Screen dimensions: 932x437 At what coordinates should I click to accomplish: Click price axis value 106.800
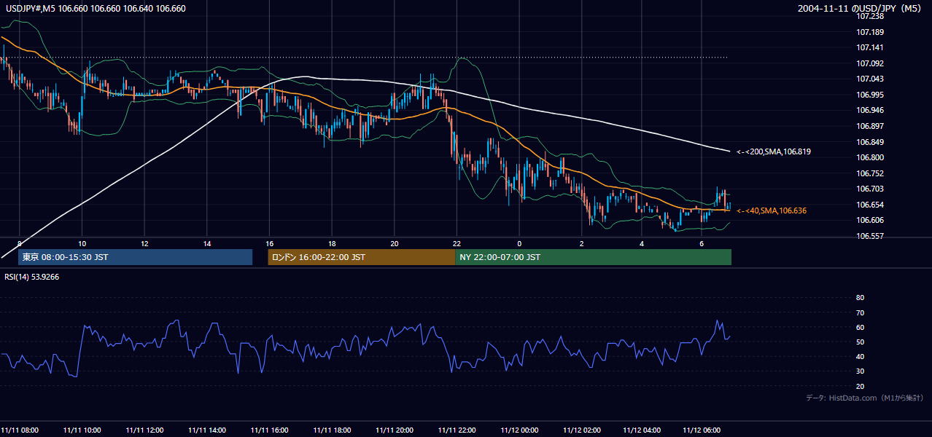869,157
